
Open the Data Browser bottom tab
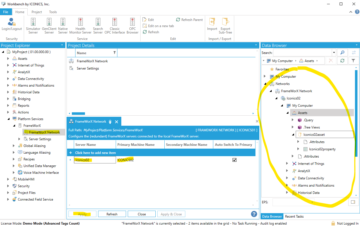pos(272,216)
